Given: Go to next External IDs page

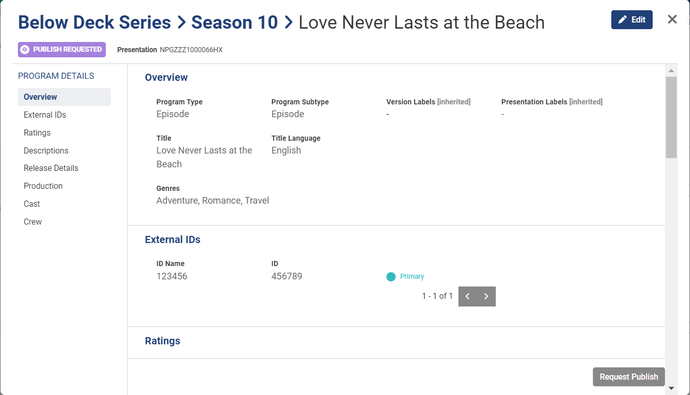Looking at the screenshot, I should [x=487, y=296].
